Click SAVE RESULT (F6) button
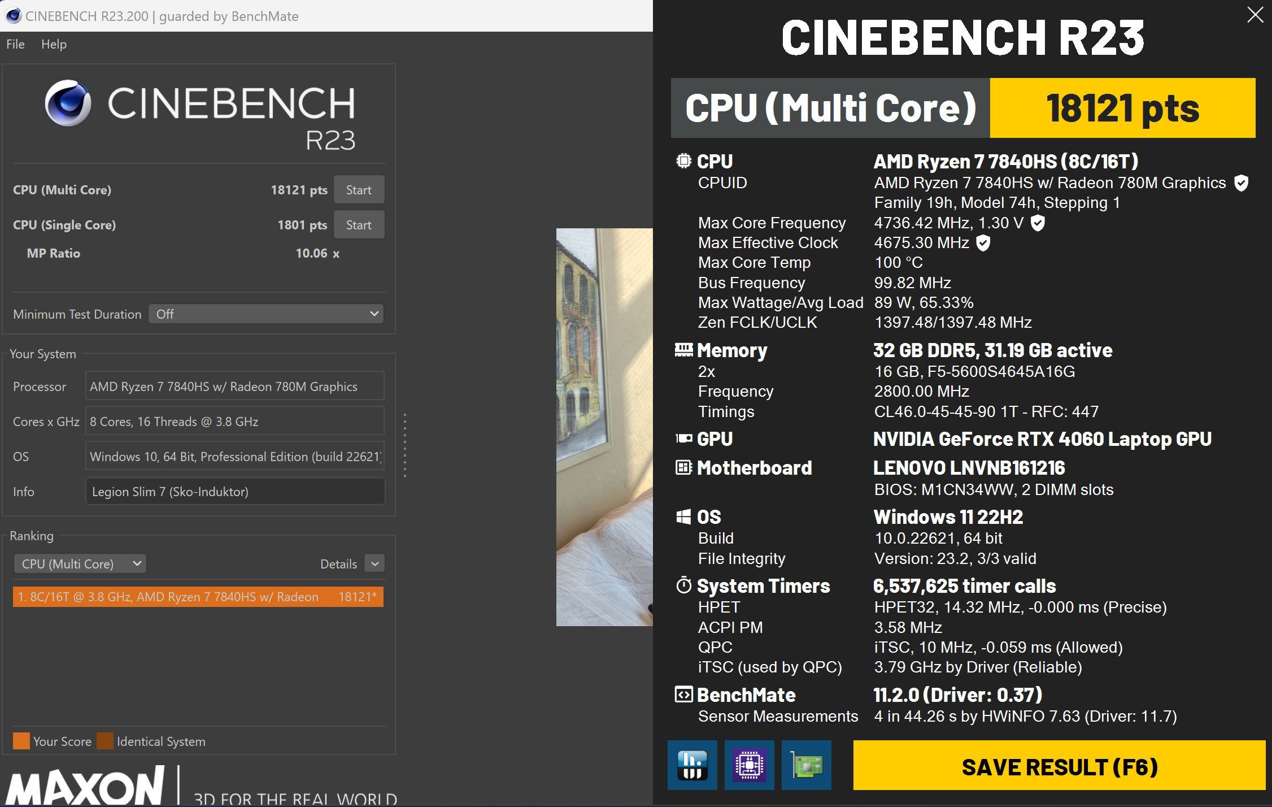The width and height of the screenshot is (1272, 807). pos(1059,766)
